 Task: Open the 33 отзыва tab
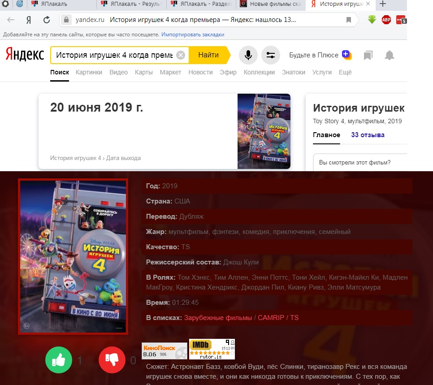click(368, 135)
